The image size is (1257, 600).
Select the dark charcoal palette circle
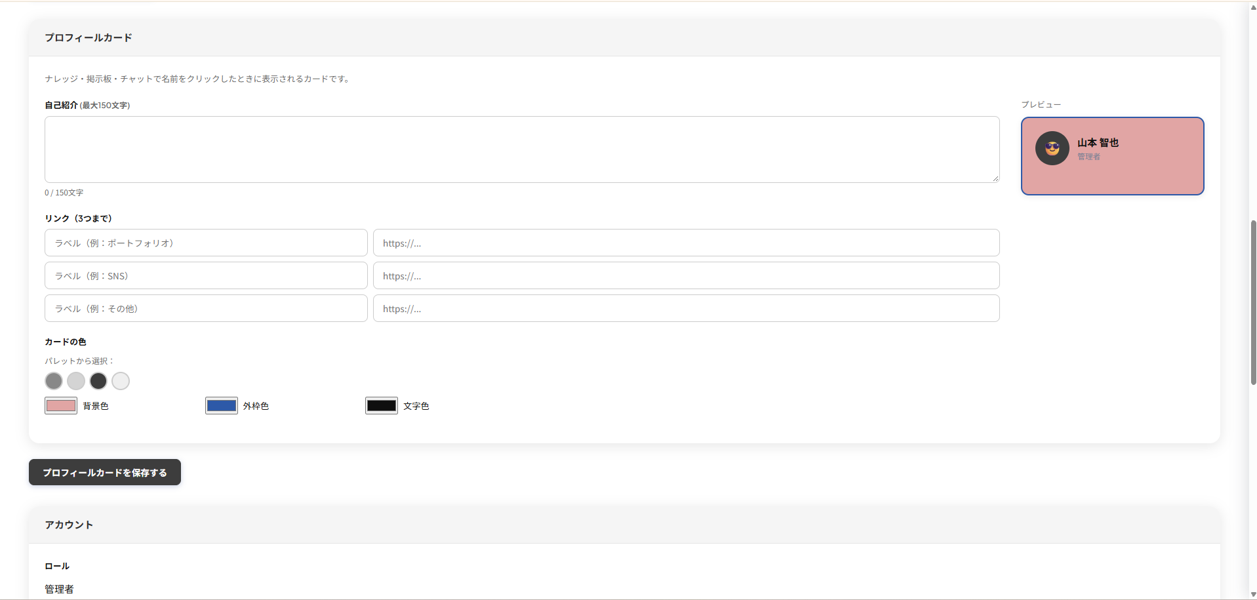click(x=98, y=381)
